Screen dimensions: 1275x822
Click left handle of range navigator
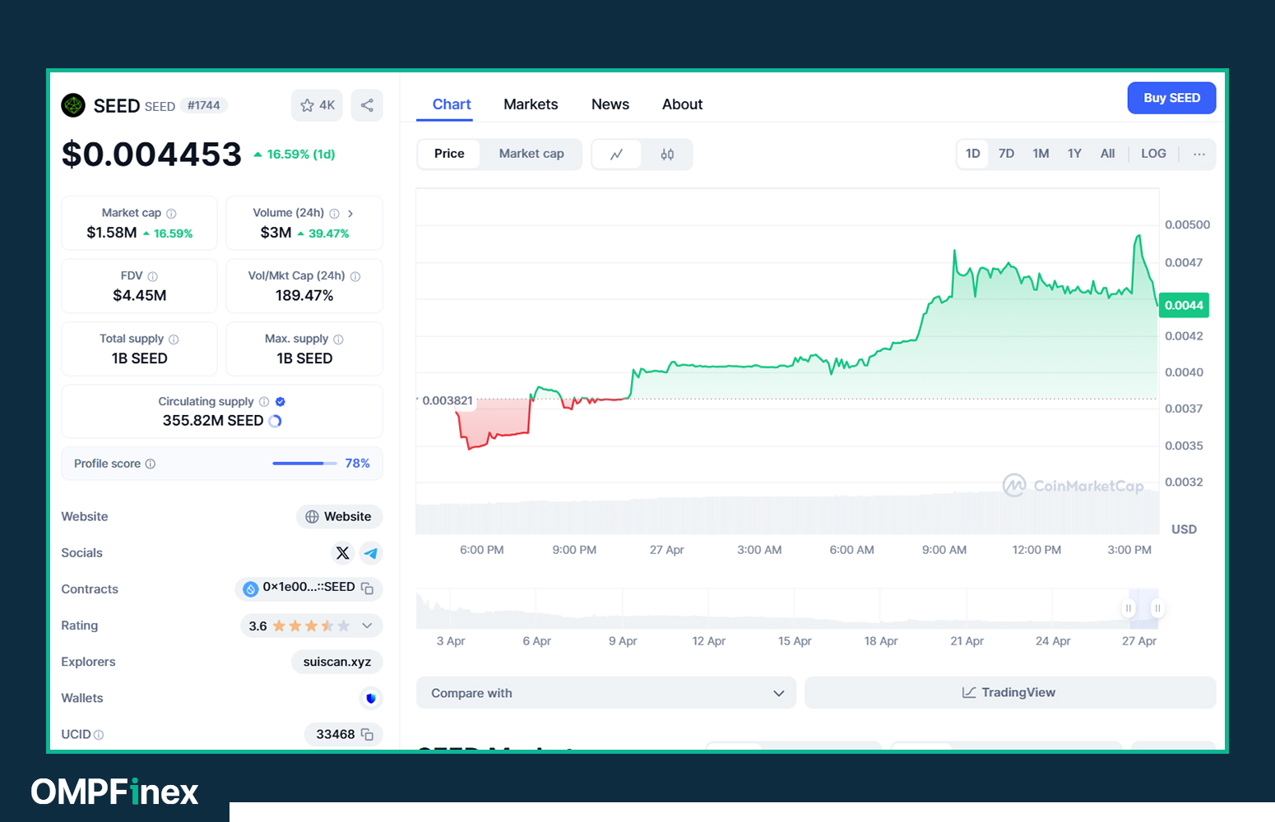click(x=1129, y=608)
